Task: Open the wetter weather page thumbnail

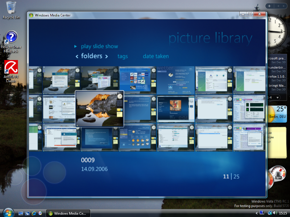Action: [x=175, y=80]
